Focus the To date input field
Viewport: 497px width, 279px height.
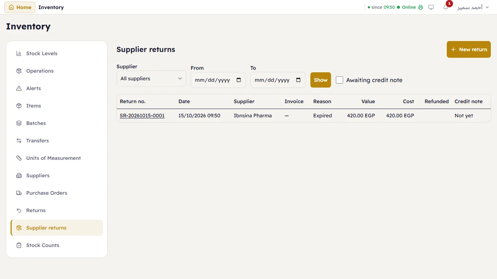(x=278, y=80)
